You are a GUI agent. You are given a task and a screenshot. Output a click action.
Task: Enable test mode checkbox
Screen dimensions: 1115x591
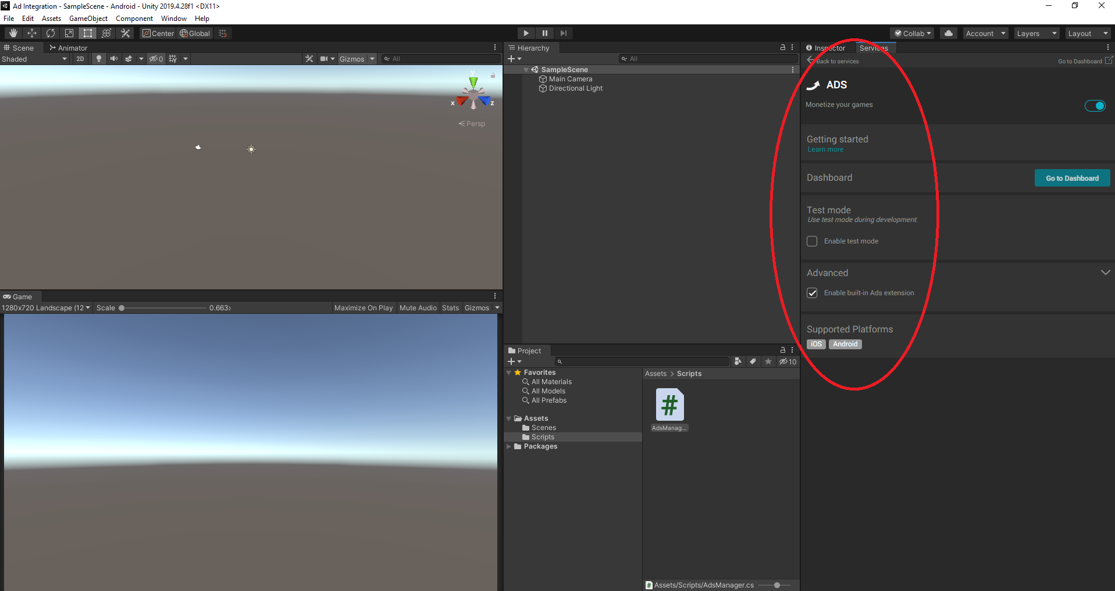click(x=812, y=241)
